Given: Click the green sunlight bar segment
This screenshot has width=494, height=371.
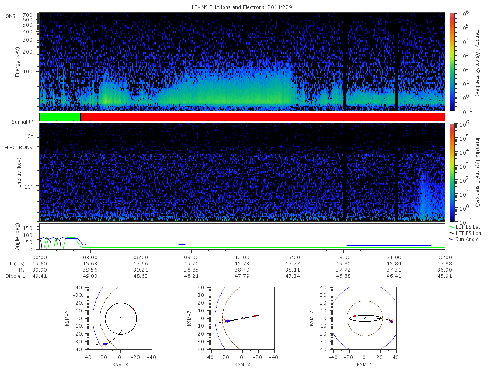Looking at the screenshot, I should click(60, 117).
